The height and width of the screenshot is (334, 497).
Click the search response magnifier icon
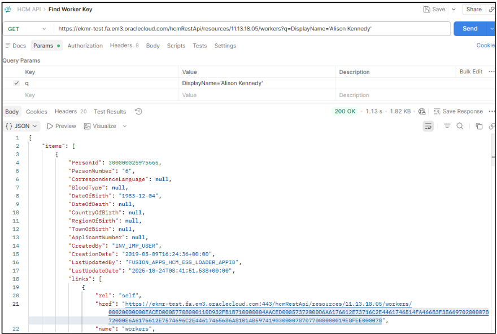460,126
